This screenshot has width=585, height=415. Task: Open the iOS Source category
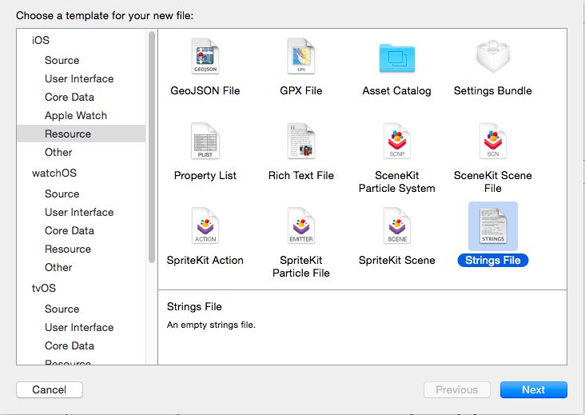pyautogui.click(x=62, y=60)
